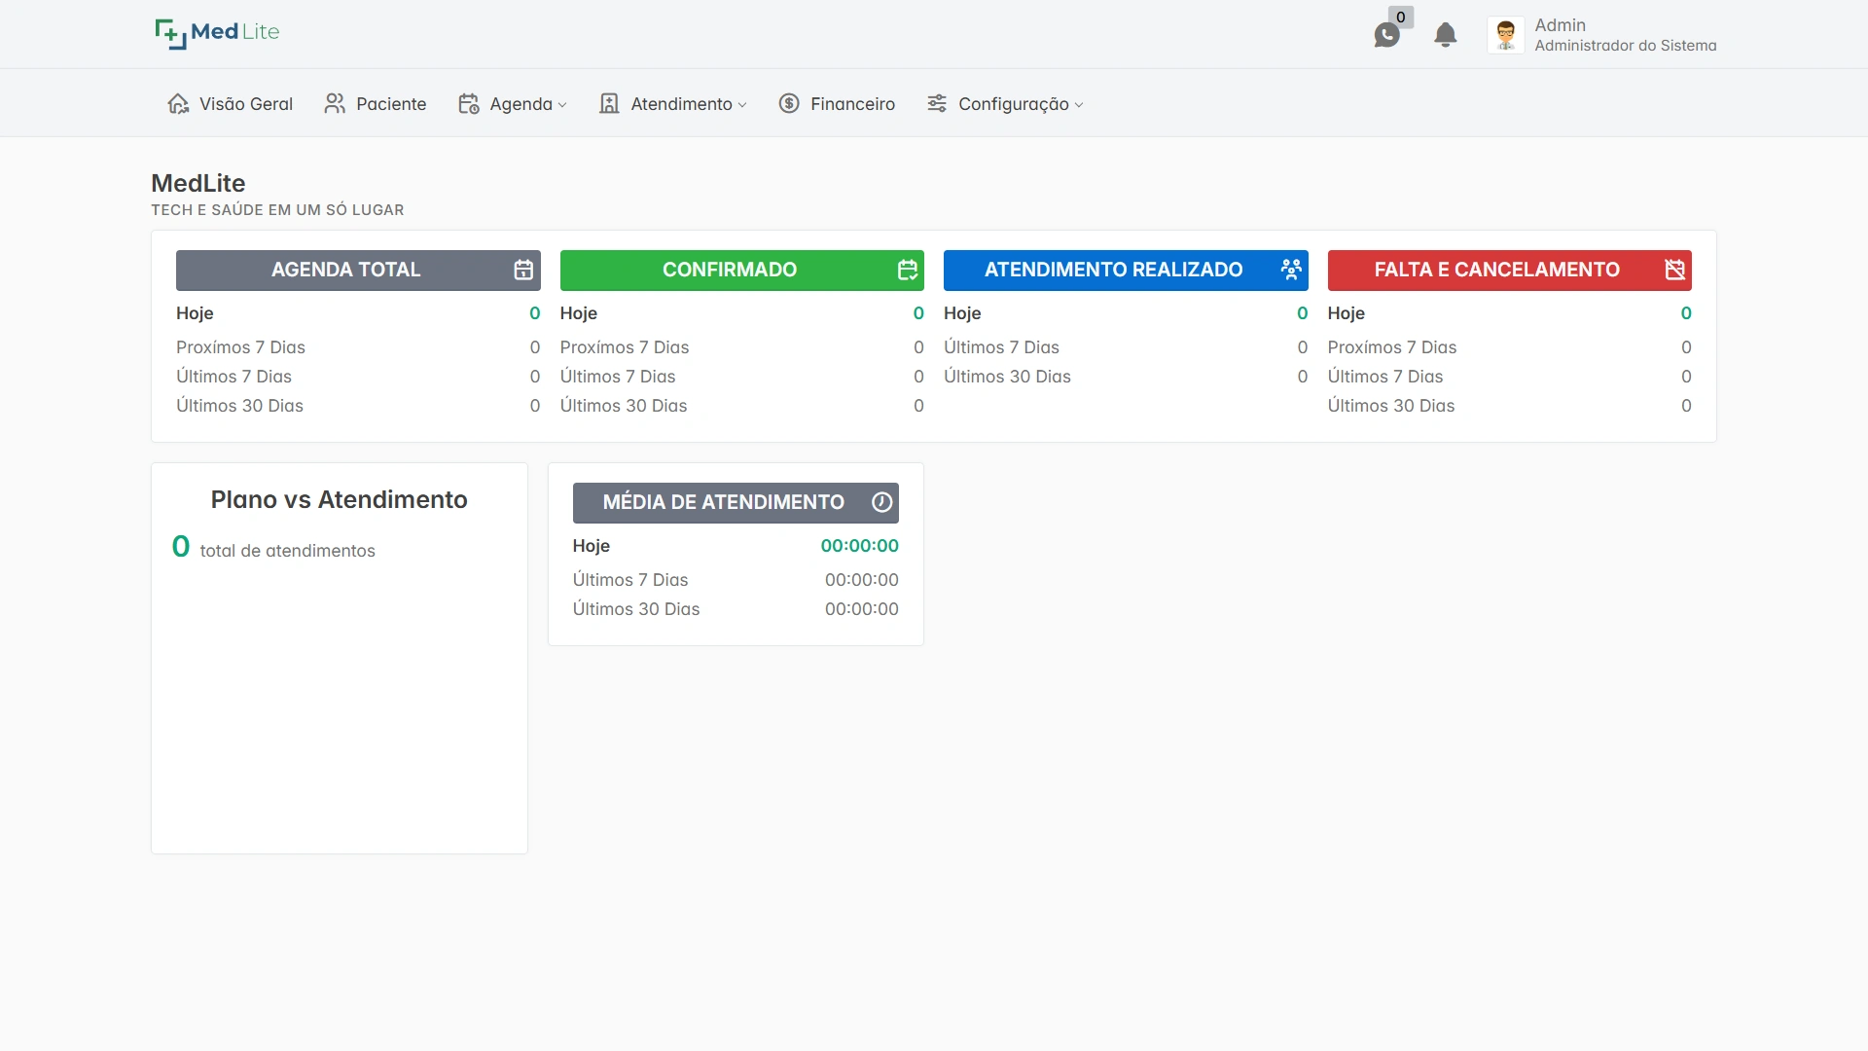Image resolution: width=1868 pixels, height=1051 pixels.
Task: Click the calendar-check icon on Confirmado
Action: pyautogui.click(x=907, y=271)
